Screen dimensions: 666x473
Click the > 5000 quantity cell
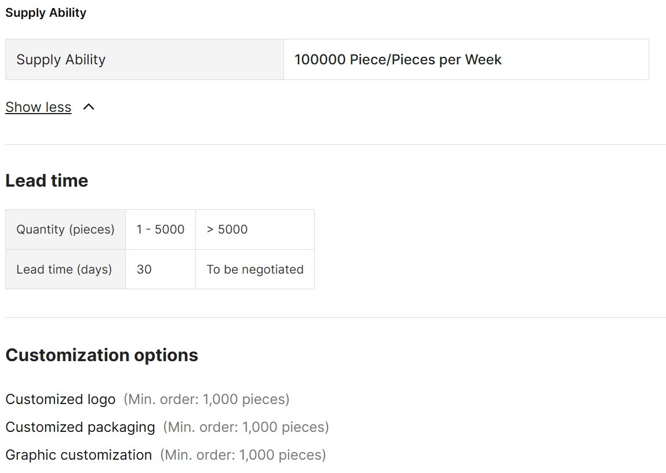[227, 230]
